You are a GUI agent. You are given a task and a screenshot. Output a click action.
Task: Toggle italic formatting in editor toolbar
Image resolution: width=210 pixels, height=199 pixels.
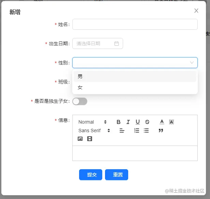point(128,122)
